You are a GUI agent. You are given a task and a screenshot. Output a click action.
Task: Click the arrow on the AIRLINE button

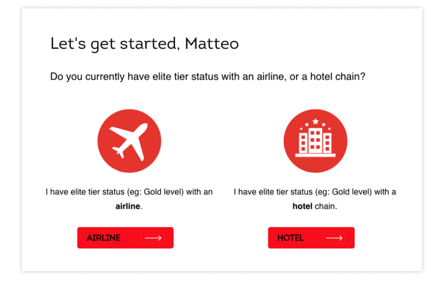pyautogui.click(x=153, y=238)
